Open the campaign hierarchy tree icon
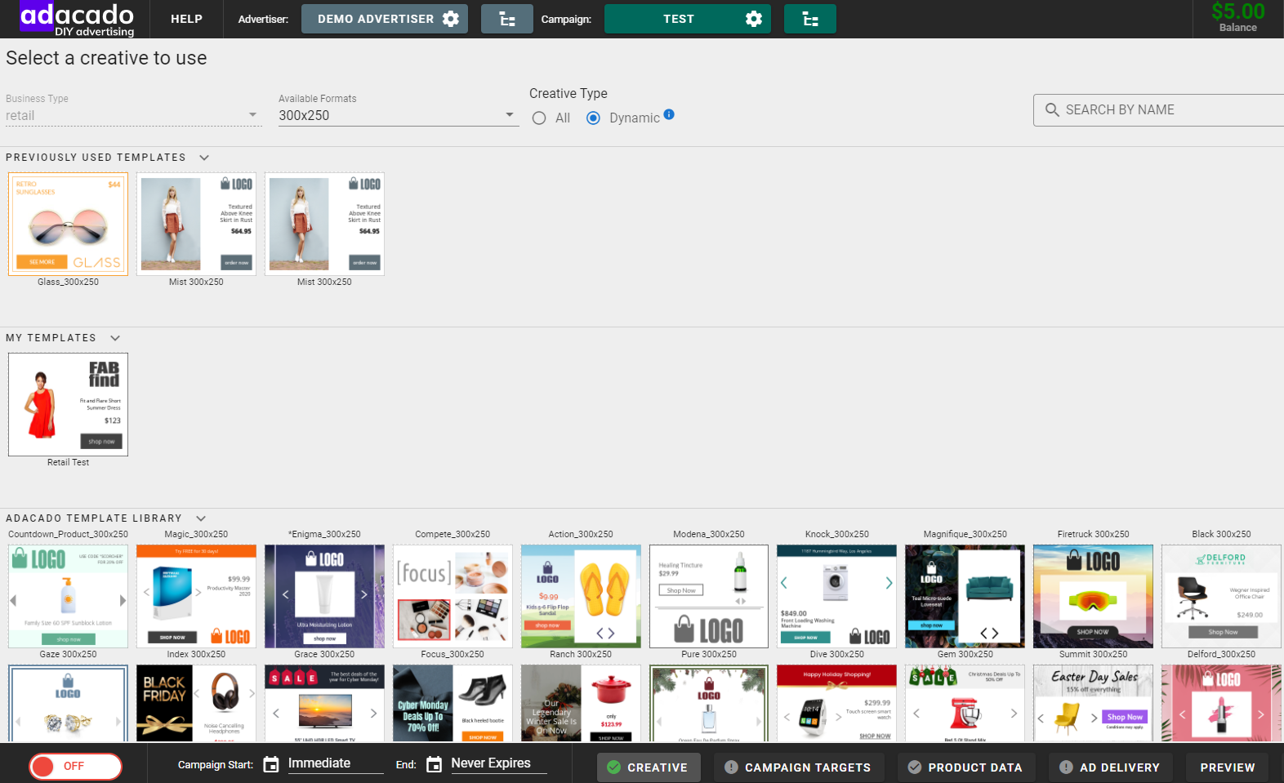Image resolution: width=1284 pixels, height=783 pixels. pos(810,19)
